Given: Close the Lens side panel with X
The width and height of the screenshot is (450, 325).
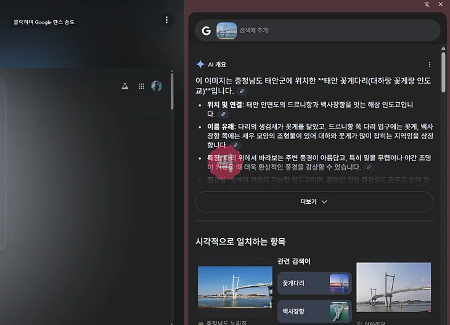Looking at the screenshot, I should click(441, 4).
